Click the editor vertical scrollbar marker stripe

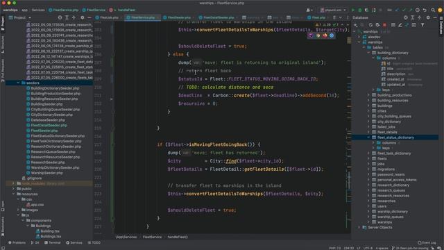point(349,128)
